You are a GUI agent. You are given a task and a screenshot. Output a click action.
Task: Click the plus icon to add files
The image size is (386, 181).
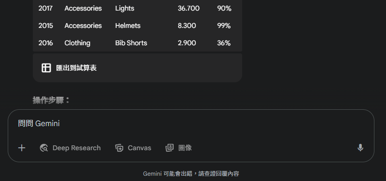[22, 148]
